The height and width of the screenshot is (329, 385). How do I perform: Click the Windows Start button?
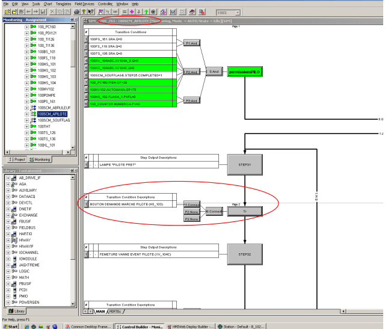coord(11,327)
